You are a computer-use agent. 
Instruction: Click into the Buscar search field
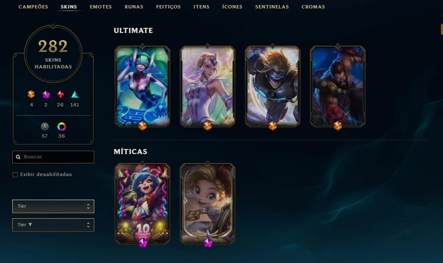pos(53,157)
